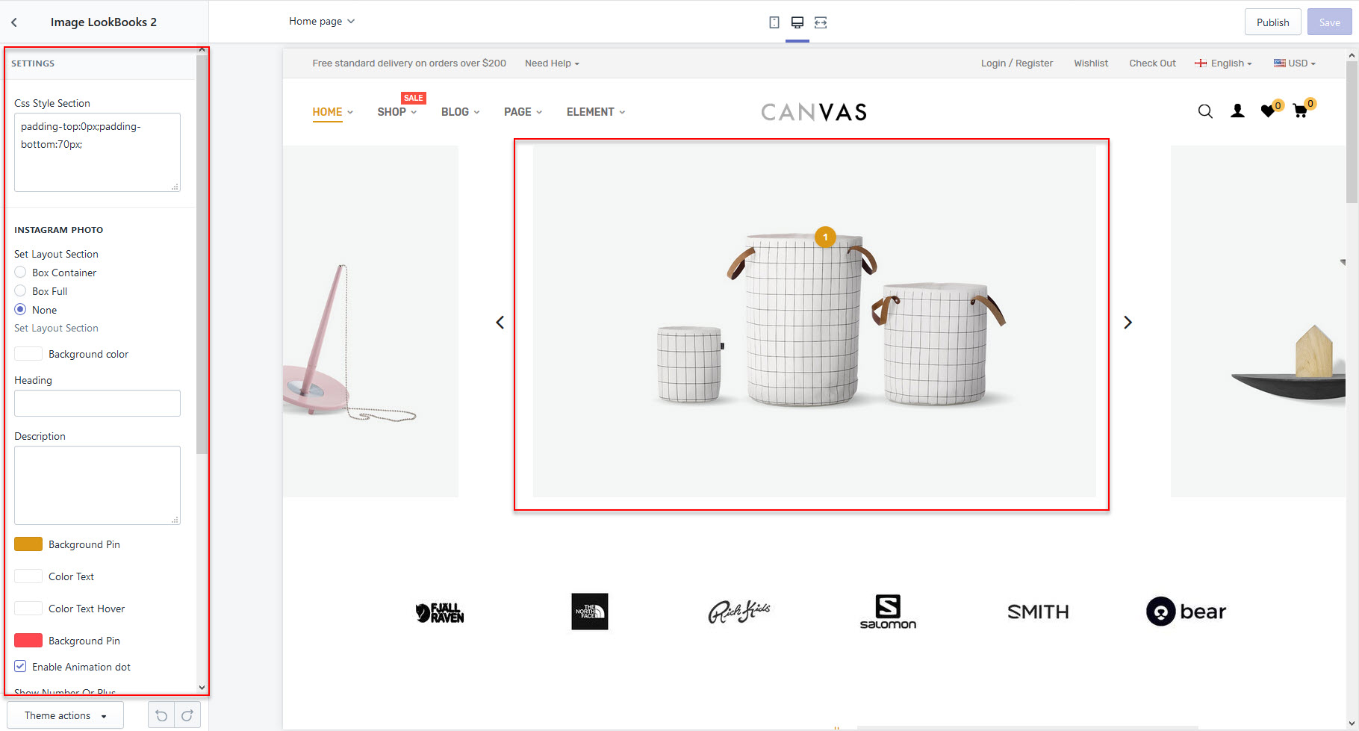The width and height of the screenshot is (1359, 731).
Task: Open the English language dropdown
Action: point(1223,63)
